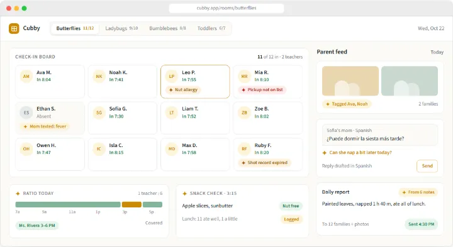Open the tan parent feed photo
453x247 pixels.
coord(350,81)
